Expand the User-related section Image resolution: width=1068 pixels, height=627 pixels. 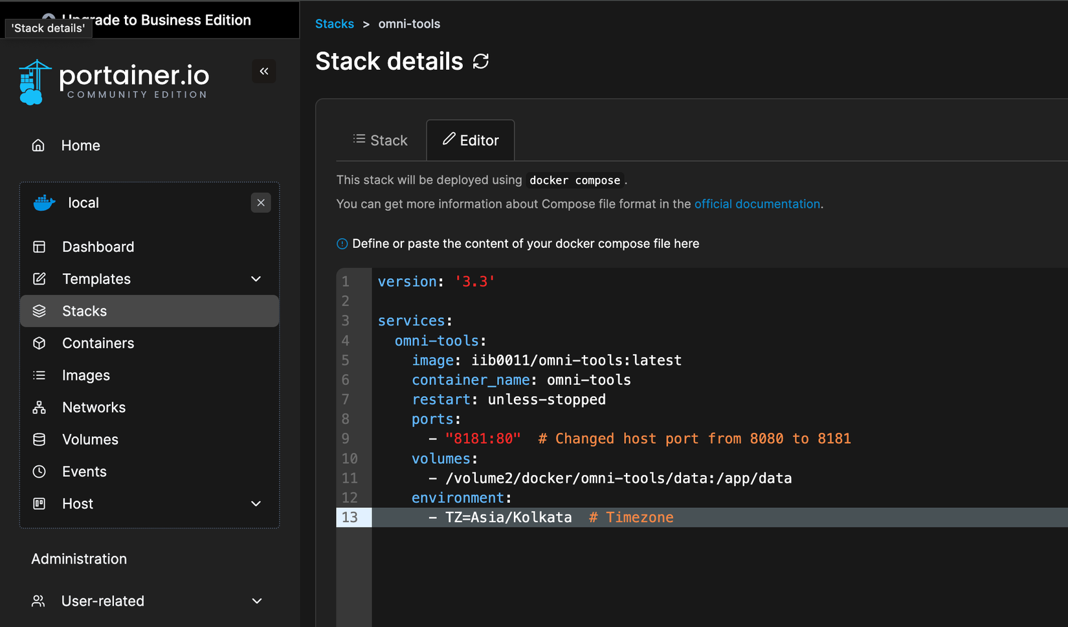257,600
